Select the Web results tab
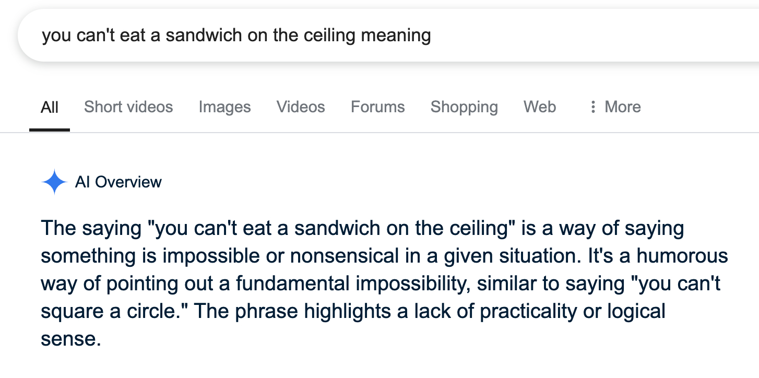The width and height of the screenshot is (759, 378). (x=540, y=107)
